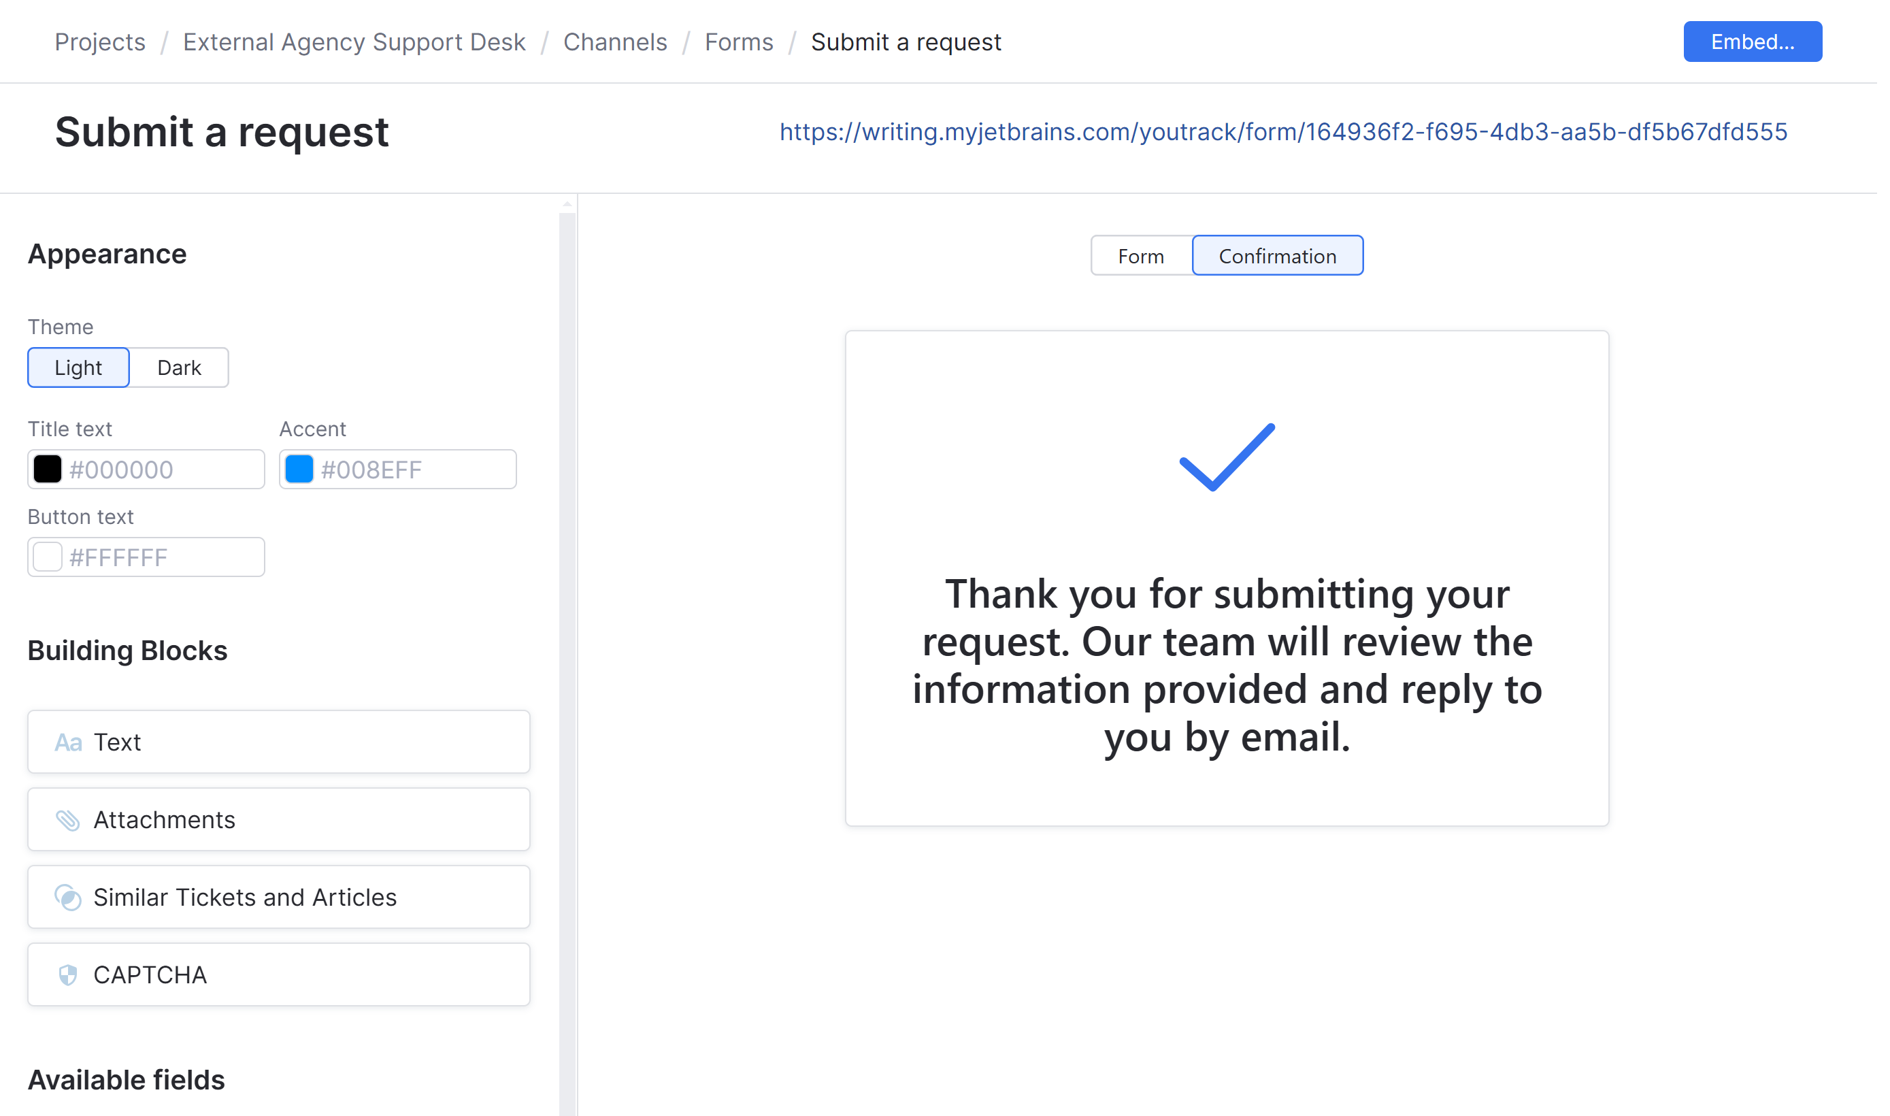Open the Accent color swatch
This screenshot has height=1116, width=1890.
(x=299, y=468)
